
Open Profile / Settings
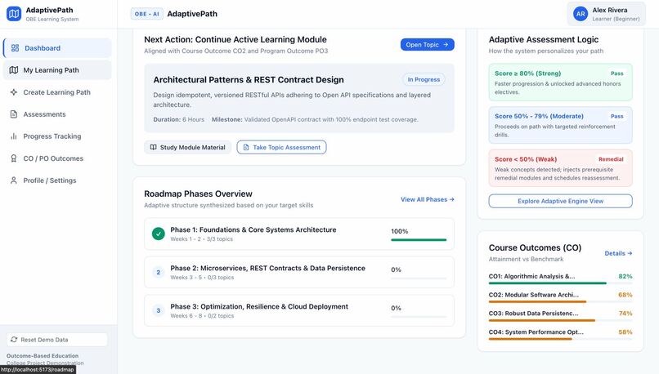tap(57, 180)
